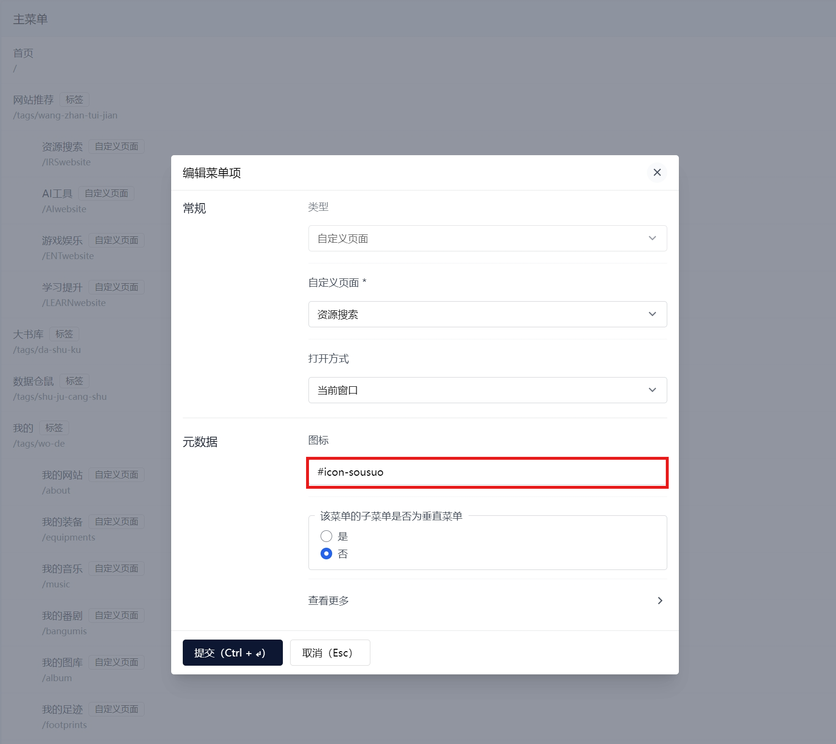836x744 pixels.
Task: Select the 否 radio button
Action: click(326, 554)
